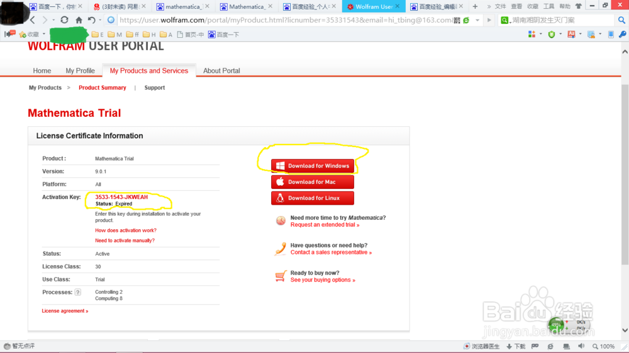Open the Home portal tab

pyautogui.click(x=42, y=70)
